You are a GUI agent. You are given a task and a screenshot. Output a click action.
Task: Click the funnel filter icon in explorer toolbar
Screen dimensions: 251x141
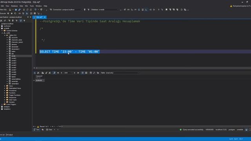pyautogui.click(x=24, y=21)
